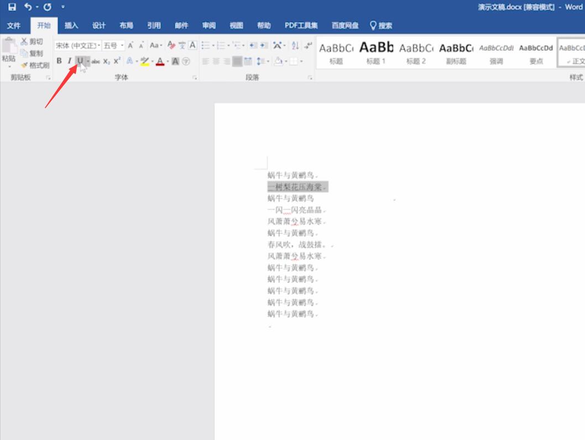Shrink the font size with smaller A

142,45
